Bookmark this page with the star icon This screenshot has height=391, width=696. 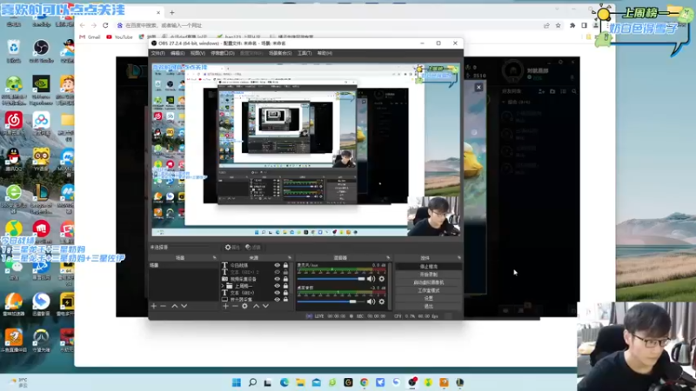tap(558, 25)
